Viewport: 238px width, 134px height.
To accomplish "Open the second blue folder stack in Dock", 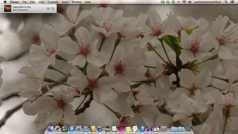I will tap(181, 129).
